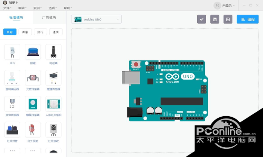
Task: Open the 选项 menu
Action: click(x=53, y=8)
